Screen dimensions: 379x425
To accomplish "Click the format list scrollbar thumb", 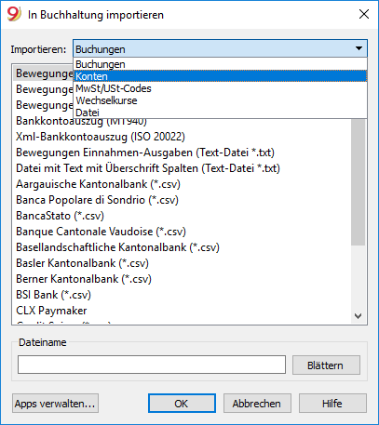I will [359, 182].
